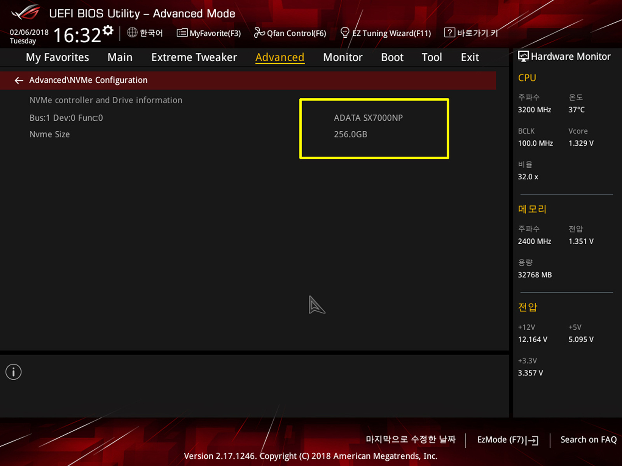
Task: Click the MyFavorite list icon
Action: [x=182, y=33]
